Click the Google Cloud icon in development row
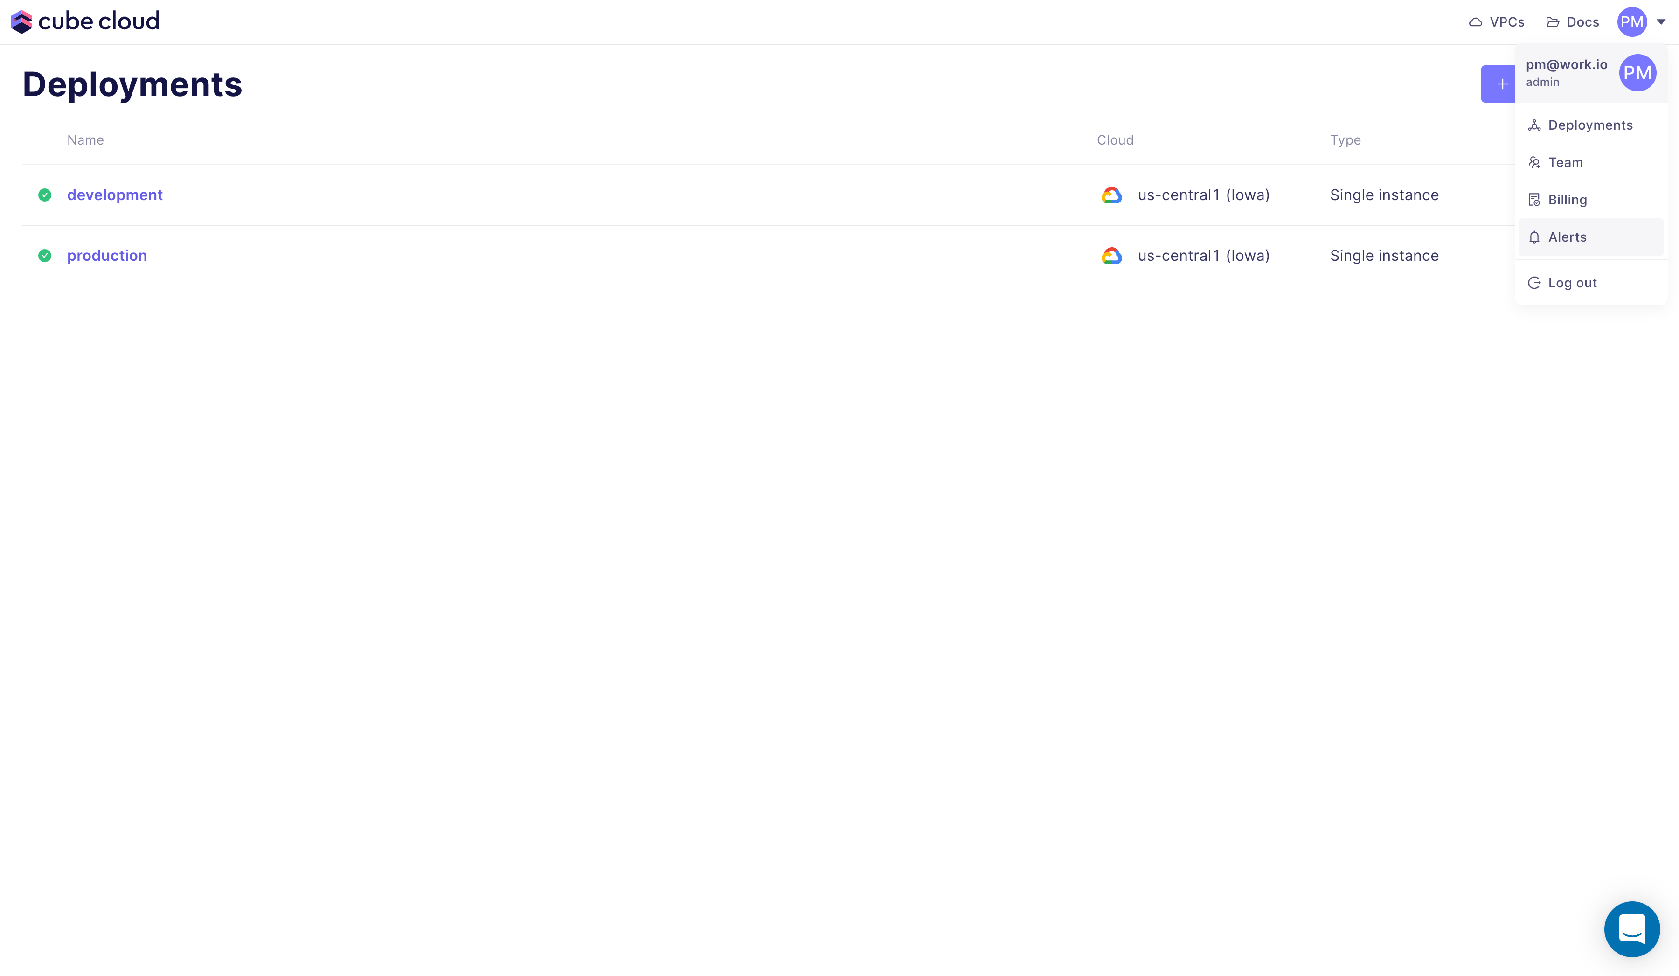 (x=1111, y=195)
